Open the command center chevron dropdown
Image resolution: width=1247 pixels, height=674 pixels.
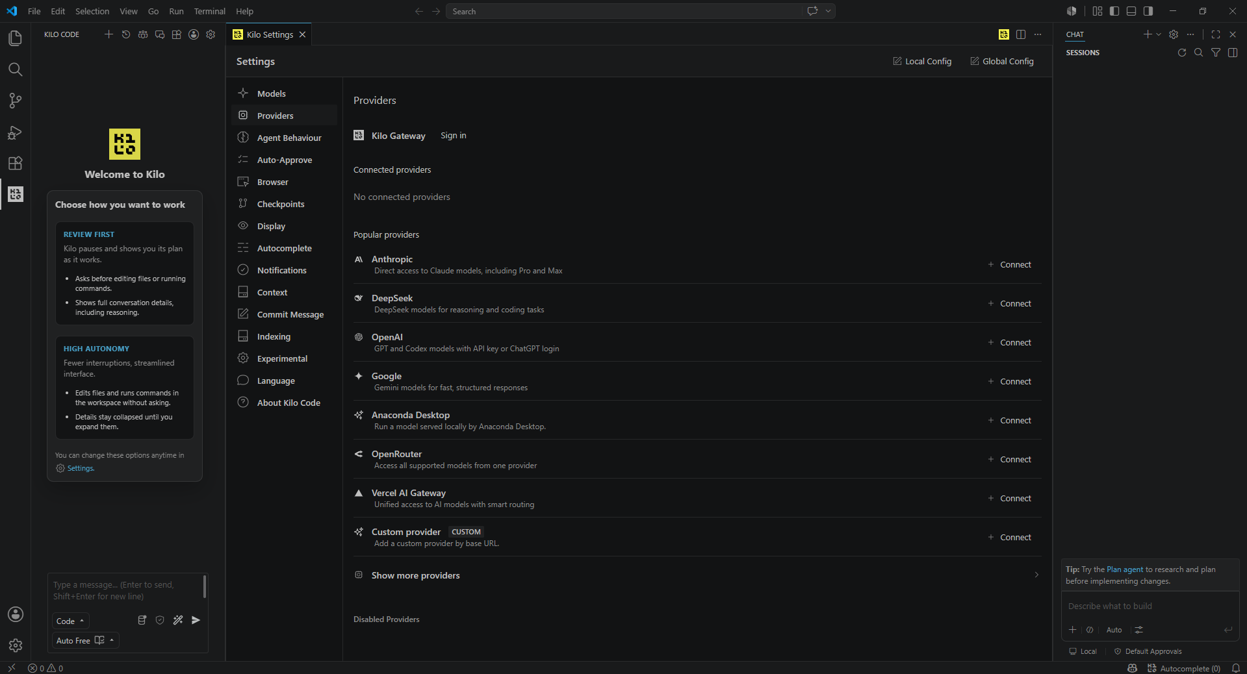(x=828, y=11)
